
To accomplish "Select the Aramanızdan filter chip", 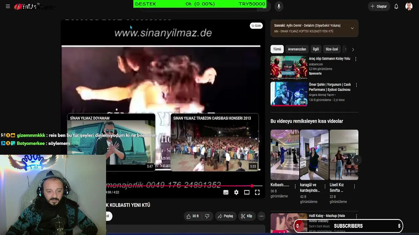I will click(x=297, y=49).
